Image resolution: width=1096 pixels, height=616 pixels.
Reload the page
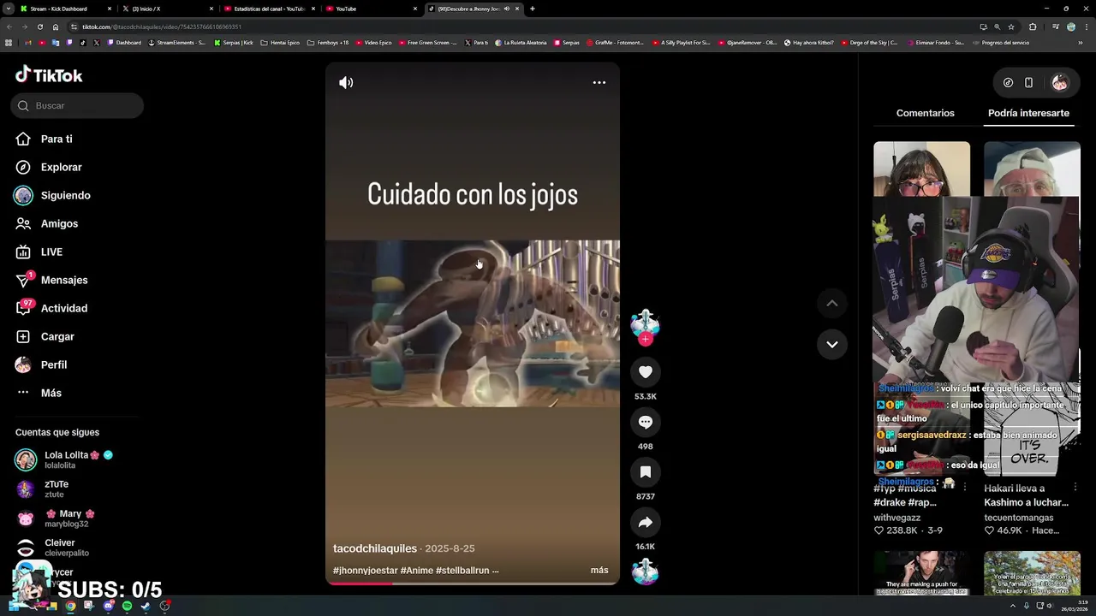(x=39, y=27)
